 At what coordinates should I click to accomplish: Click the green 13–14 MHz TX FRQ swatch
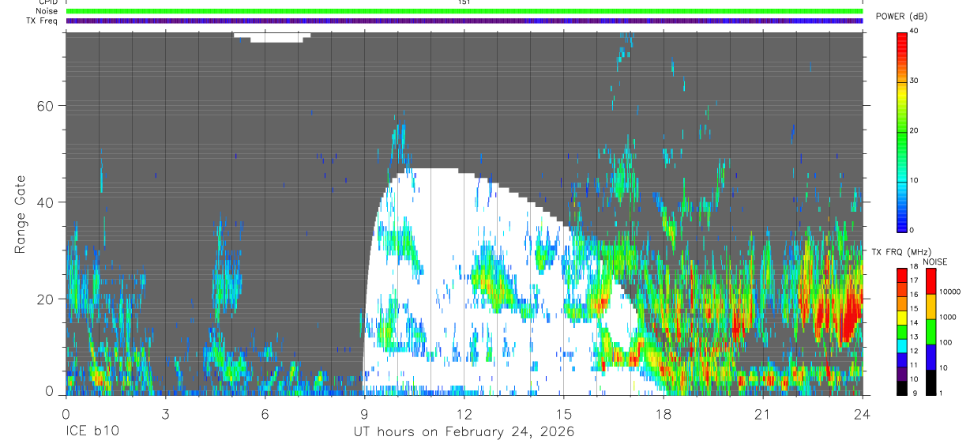pyautogui.click(x=901, y=332)
